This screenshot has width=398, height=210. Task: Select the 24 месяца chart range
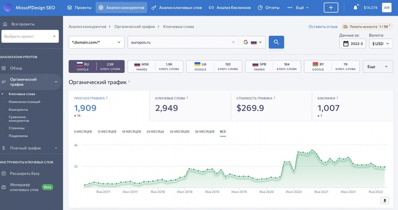pos(155,132)
